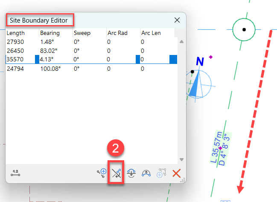Click the red X delete icon
277x202 pixels.
(176, 173)
